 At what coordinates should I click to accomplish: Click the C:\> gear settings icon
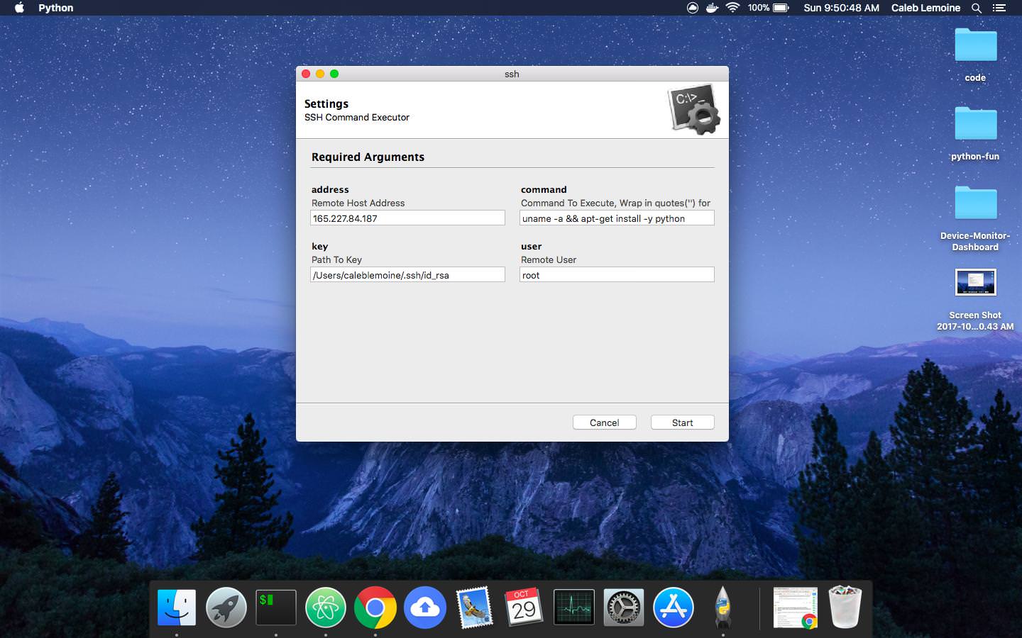694,109
